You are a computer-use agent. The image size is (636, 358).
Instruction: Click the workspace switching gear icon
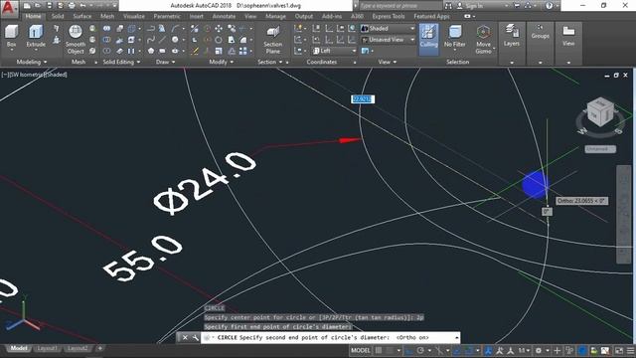pos(539,350)
